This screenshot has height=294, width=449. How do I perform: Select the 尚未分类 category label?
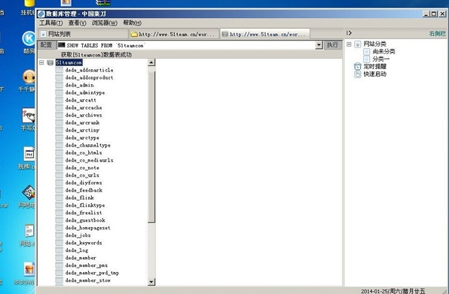(x=383, y=52)
